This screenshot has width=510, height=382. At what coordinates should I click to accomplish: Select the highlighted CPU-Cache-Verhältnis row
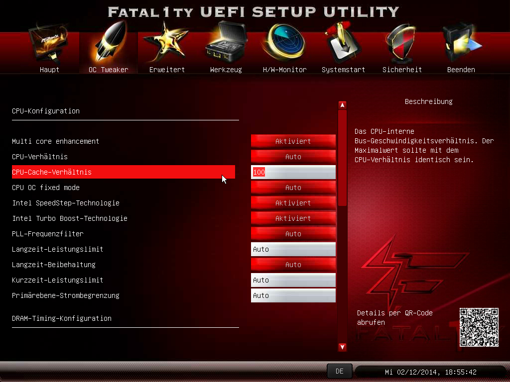[124, 172]
